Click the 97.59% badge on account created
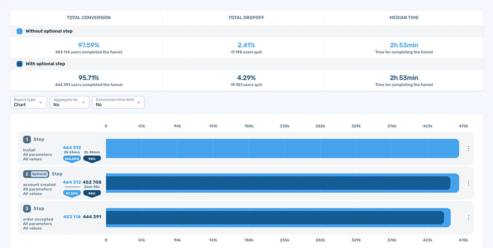This screenshot has height=248, width=493. click(72, 193)
